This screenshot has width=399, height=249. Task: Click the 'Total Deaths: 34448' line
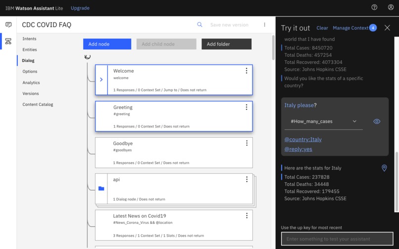pyautogui.click(x=306, y=184)
